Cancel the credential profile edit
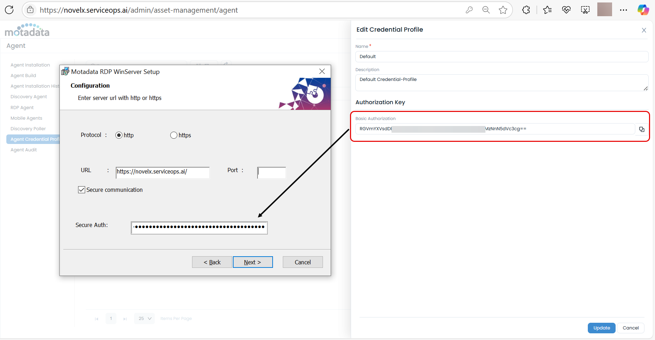The height and width of the screenshot is (340, 655). [631, 328]
